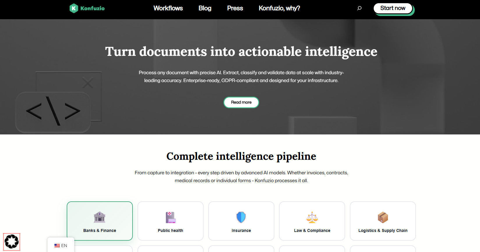Click the US flag language icon

click(x=57, y=246)
